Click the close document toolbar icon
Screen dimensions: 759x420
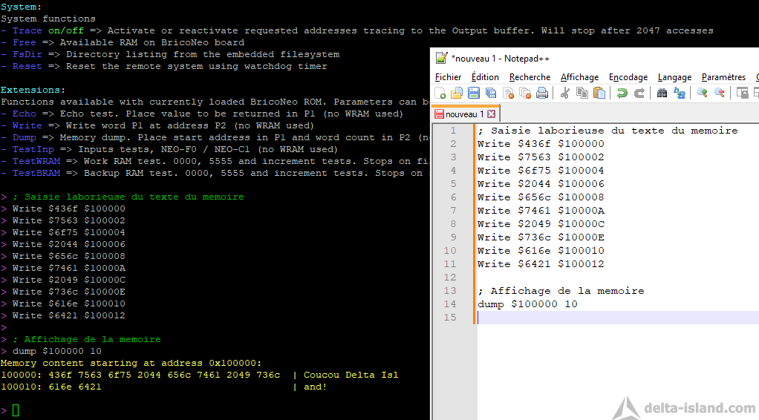tap(508, 93)
